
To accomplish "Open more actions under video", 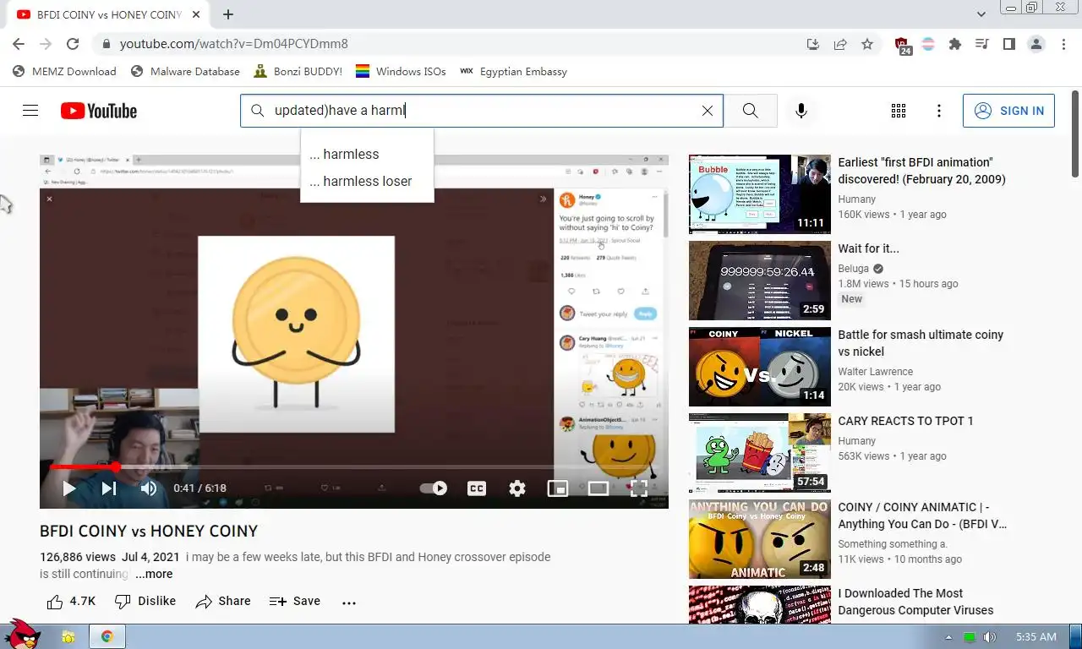I will (349, 602).
